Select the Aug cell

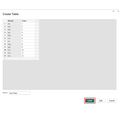(x=14, y=44)
